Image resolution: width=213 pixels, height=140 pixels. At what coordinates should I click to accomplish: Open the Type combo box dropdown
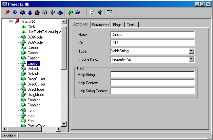[191, 51]
